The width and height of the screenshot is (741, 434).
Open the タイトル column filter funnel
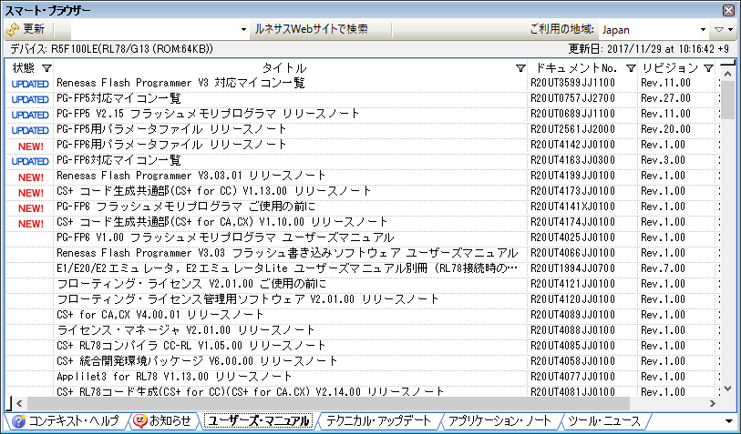[x=520, y=68]
